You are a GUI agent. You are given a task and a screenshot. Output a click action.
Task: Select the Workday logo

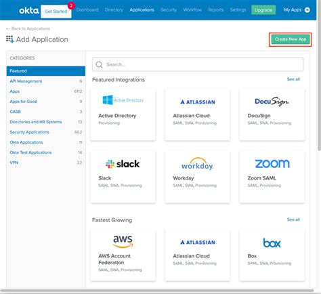pyautogui.click(x=197, y=164)
